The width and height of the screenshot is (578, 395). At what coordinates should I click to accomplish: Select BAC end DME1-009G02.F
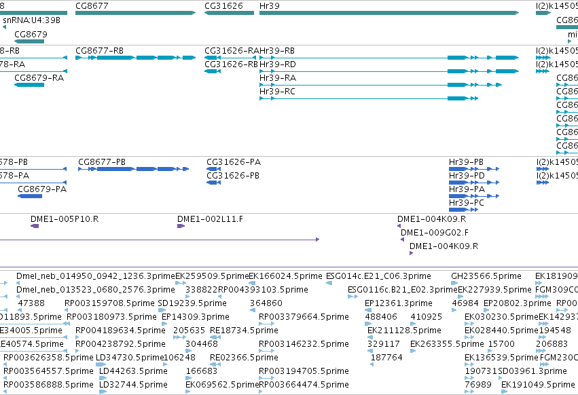click(x=435, y=233)
